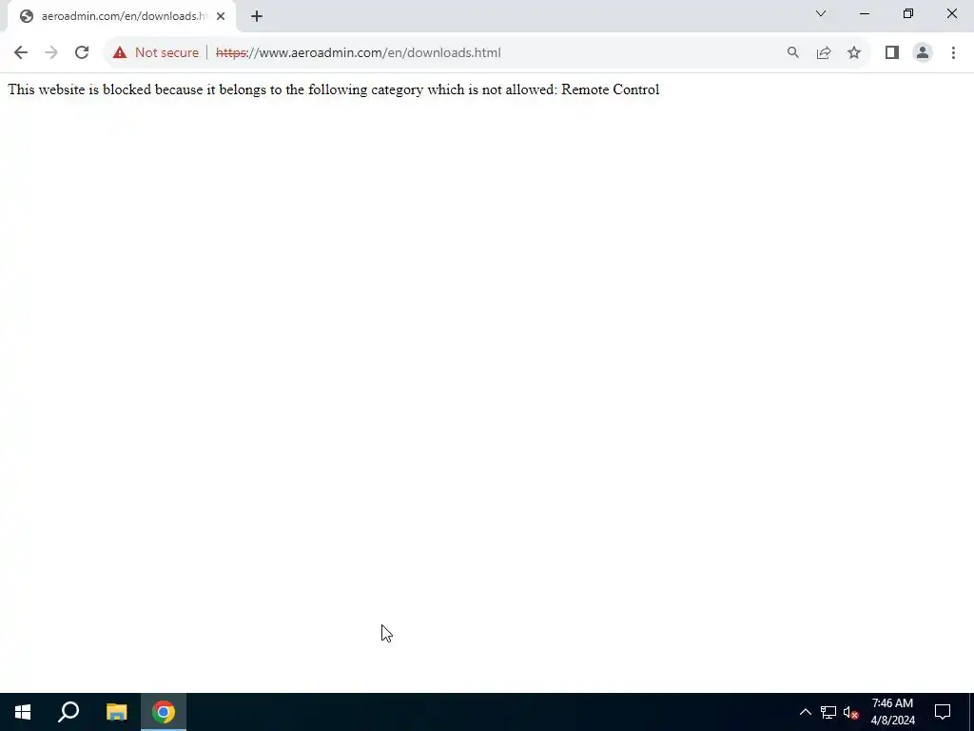Open Chrome three-dot menu

953,53
